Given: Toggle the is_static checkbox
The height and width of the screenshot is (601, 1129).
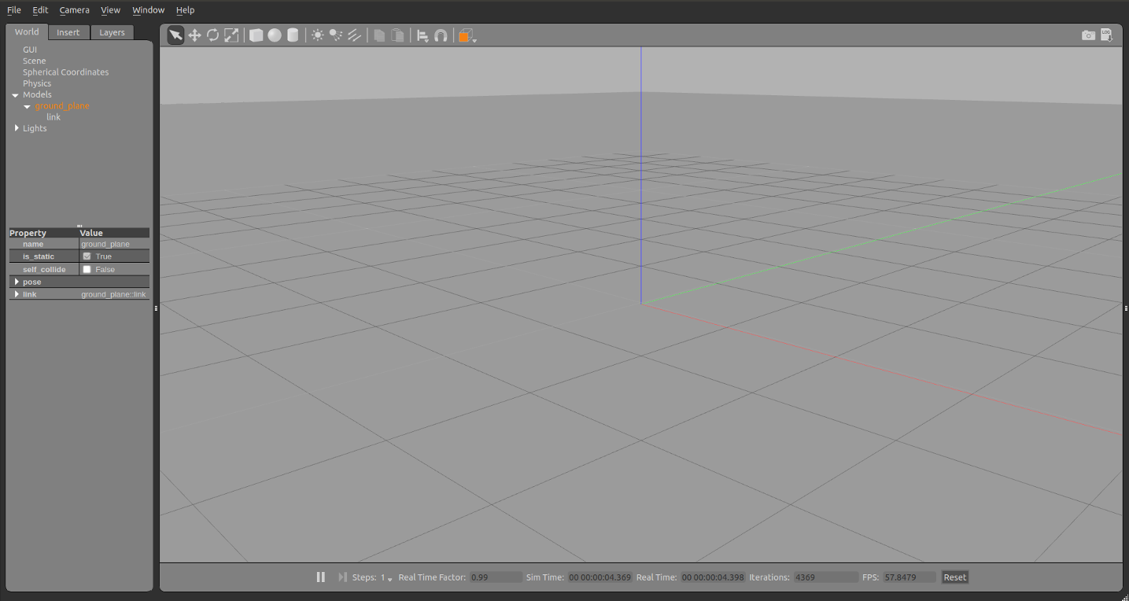Looking at the screenshot, I should (87, 256).
